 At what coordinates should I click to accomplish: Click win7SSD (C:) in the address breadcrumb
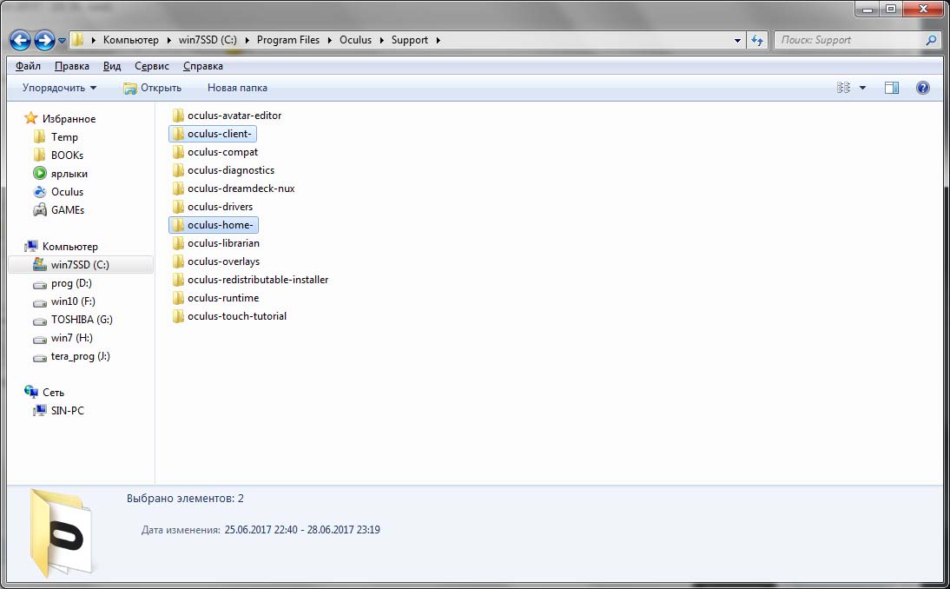pyautogui.click(x=208, y=40)
